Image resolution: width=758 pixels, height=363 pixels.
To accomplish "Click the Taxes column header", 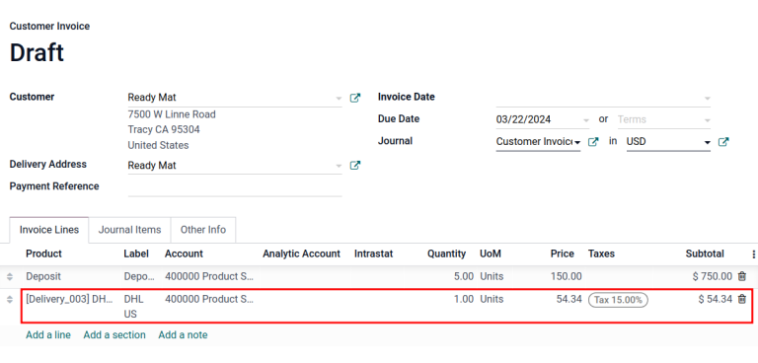I will coord(601,254).
